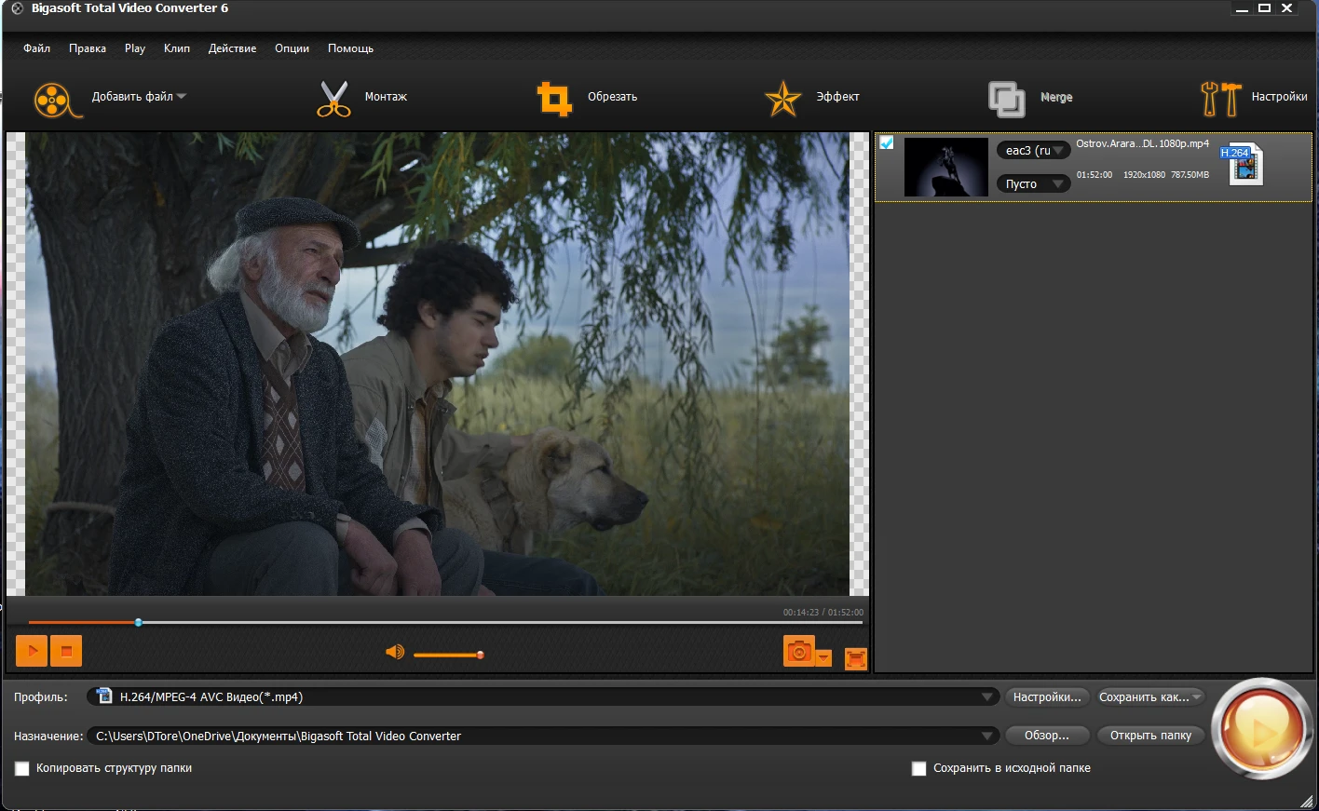Enable Копировать структуру папки checkbox

(x=22, y=769)
